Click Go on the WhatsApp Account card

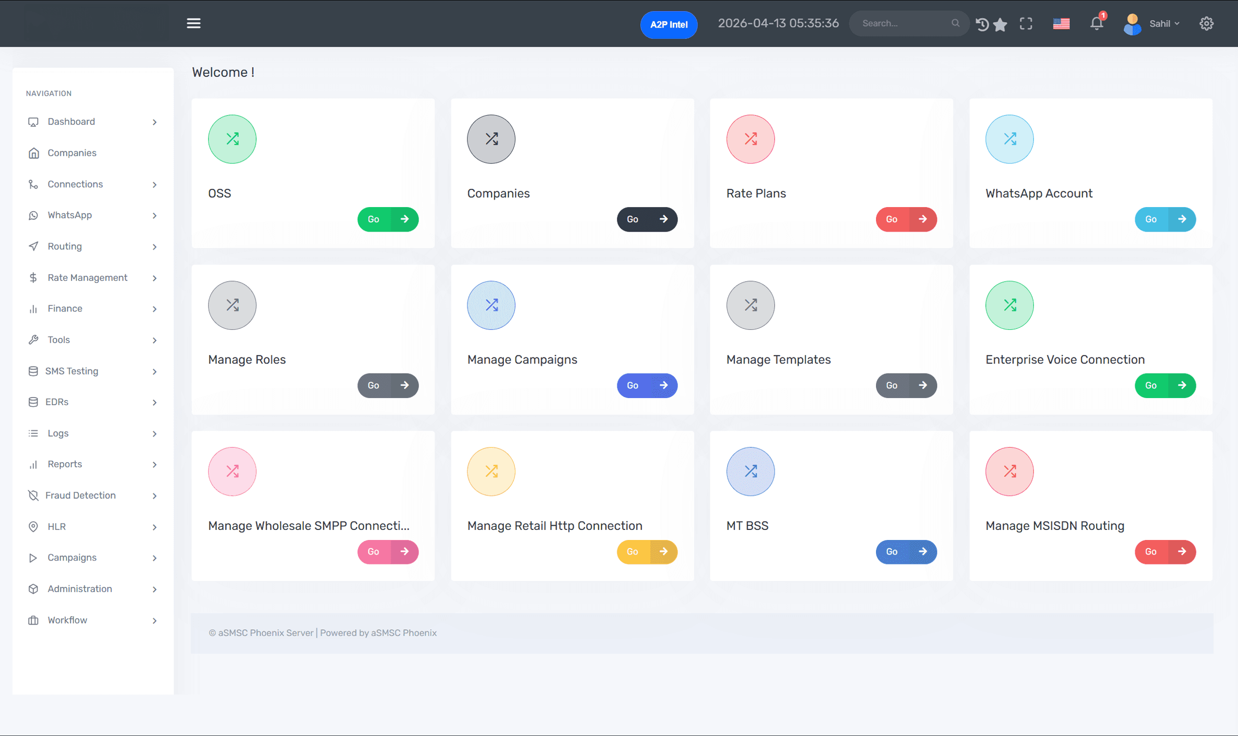pos(1165,219)
